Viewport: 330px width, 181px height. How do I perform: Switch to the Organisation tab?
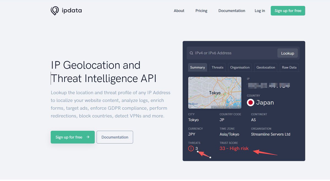[x=240, y=67]
